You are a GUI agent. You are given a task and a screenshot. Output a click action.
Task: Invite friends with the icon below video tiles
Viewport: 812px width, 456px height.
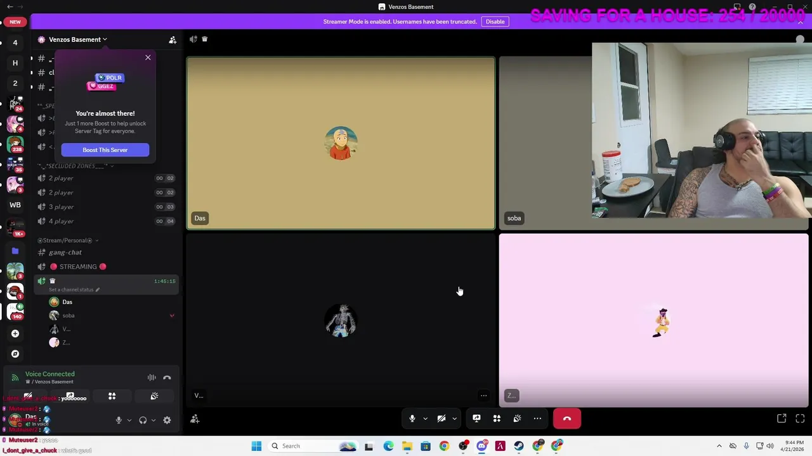coord(195,419)
